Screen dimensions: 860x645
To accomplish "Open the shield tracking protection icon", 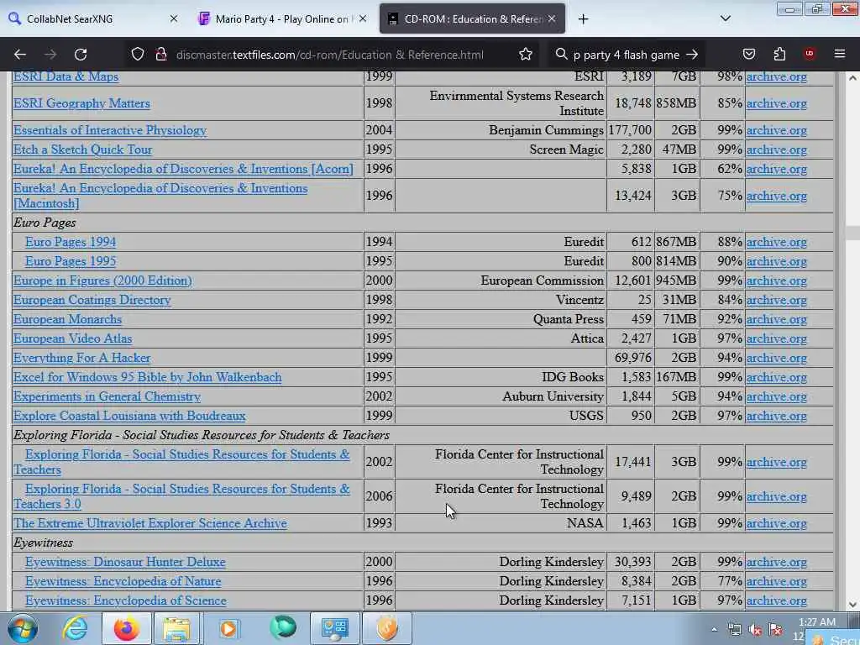I will click(138, 55).
